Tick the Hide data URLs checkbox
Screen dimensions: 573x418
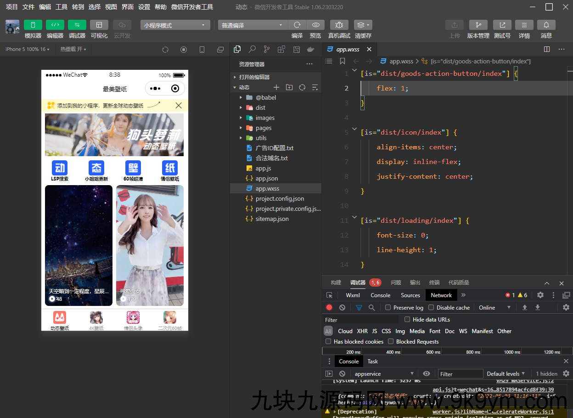[x=407, y=320]
